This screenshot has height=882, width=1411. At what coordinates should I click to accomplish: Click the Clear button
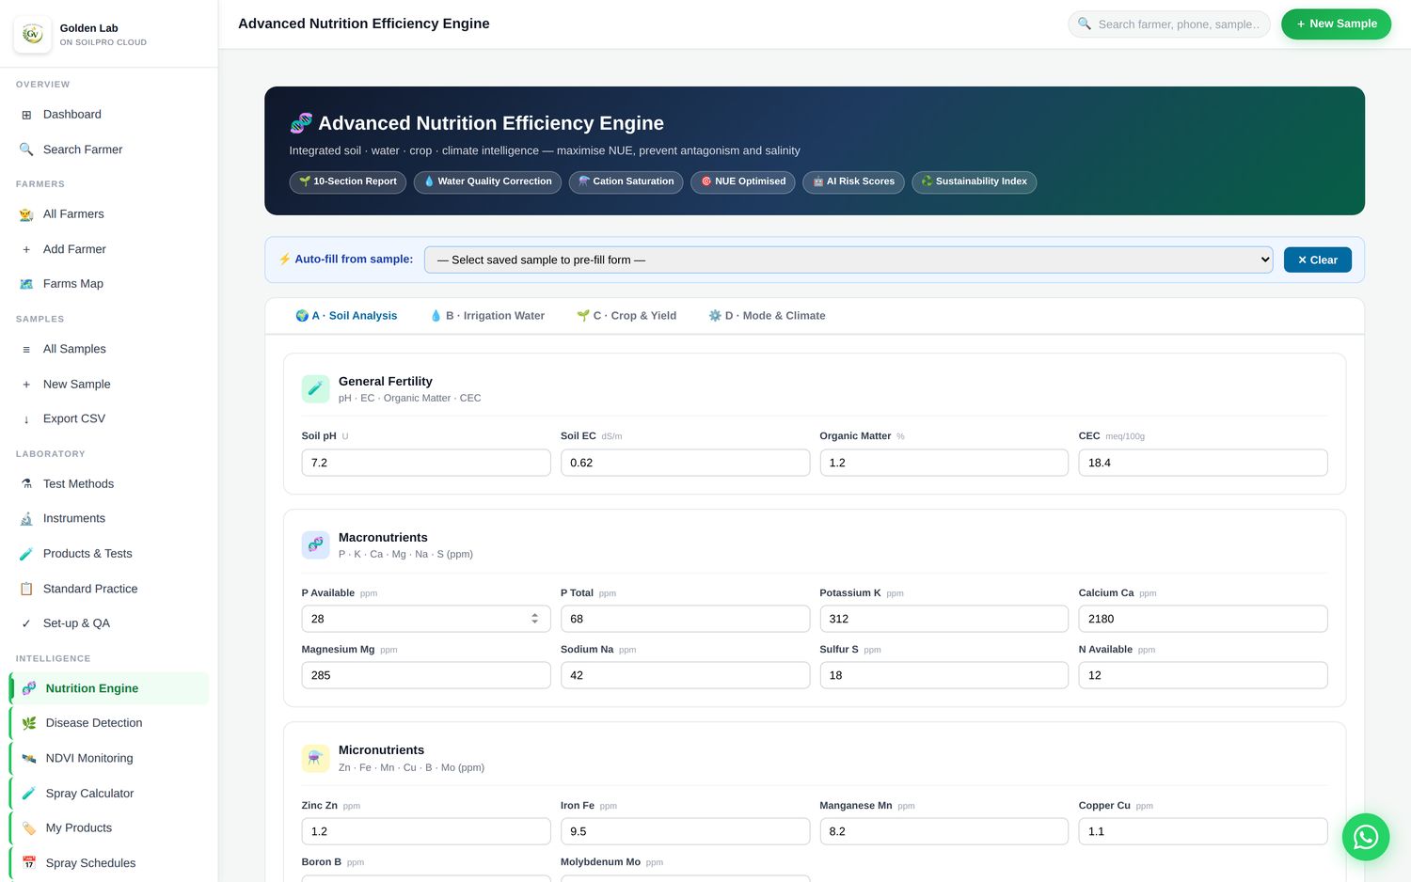pos(1317,260)
